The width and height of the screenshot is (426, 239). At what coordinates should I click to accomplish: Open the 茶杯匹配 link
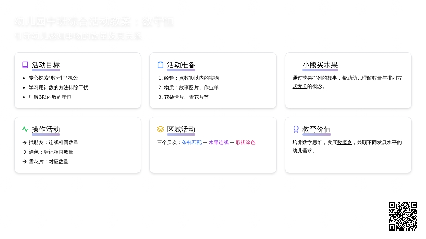tap(192, 143)
